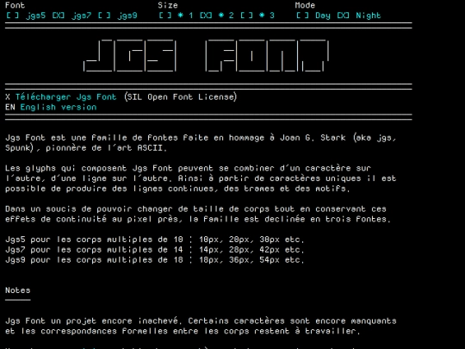
Task: Click paragraph starting 'Les glyphs qui composent'
Action: pyautogui.click(x=201, y=178)
